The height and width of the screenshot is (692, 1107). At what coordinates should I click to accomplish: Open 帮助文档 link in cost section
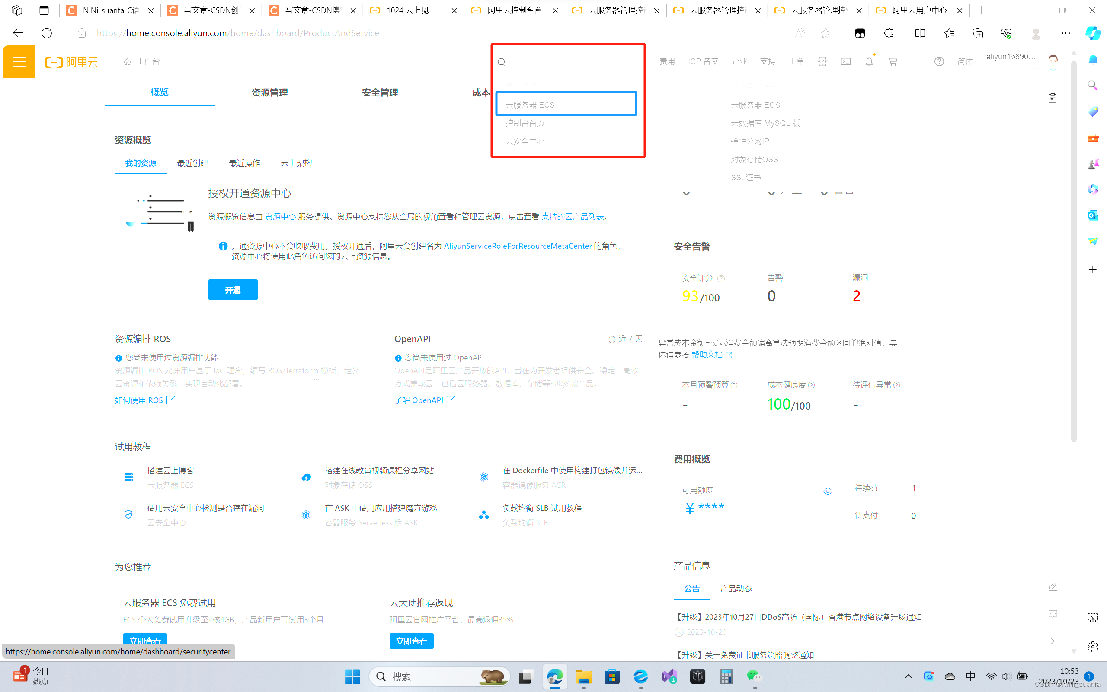tap(711, 355)
